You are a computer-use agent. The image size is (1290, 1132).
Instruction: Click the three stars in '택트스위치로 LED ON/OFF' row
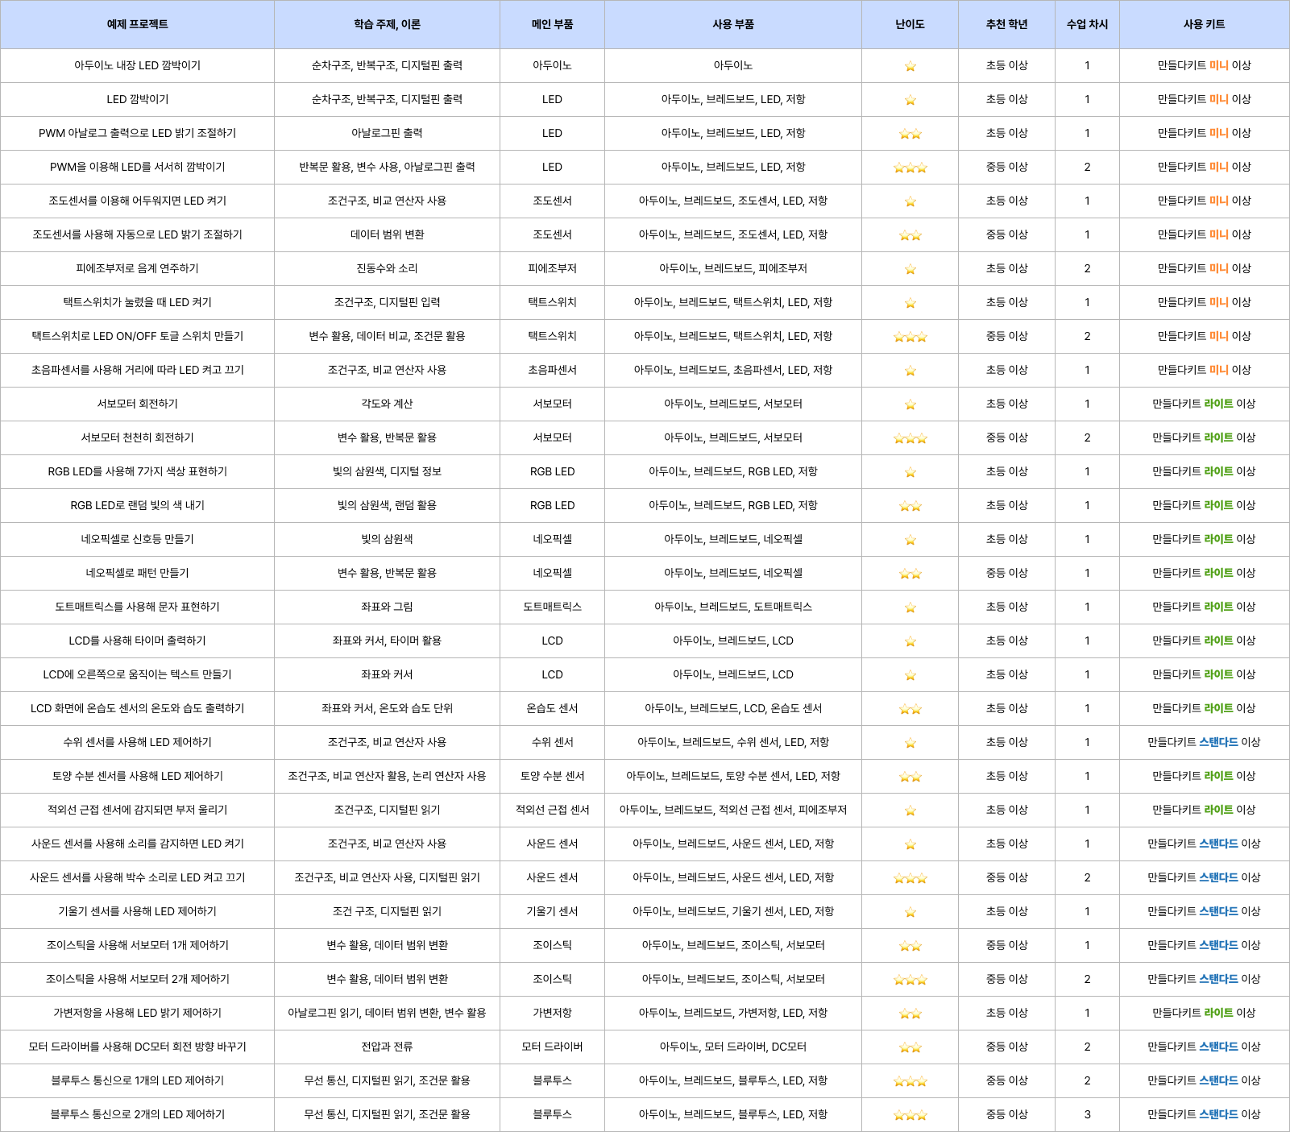point(910,337)
